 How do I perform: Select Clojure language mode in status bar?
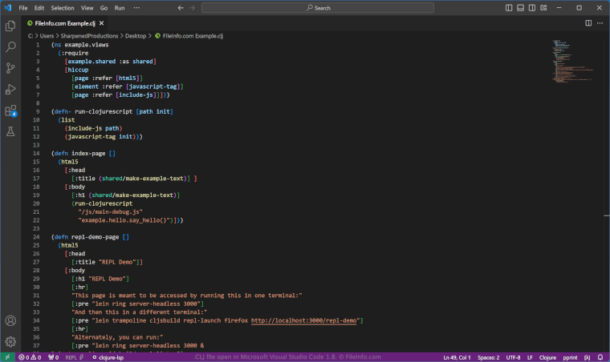[548, 357]
